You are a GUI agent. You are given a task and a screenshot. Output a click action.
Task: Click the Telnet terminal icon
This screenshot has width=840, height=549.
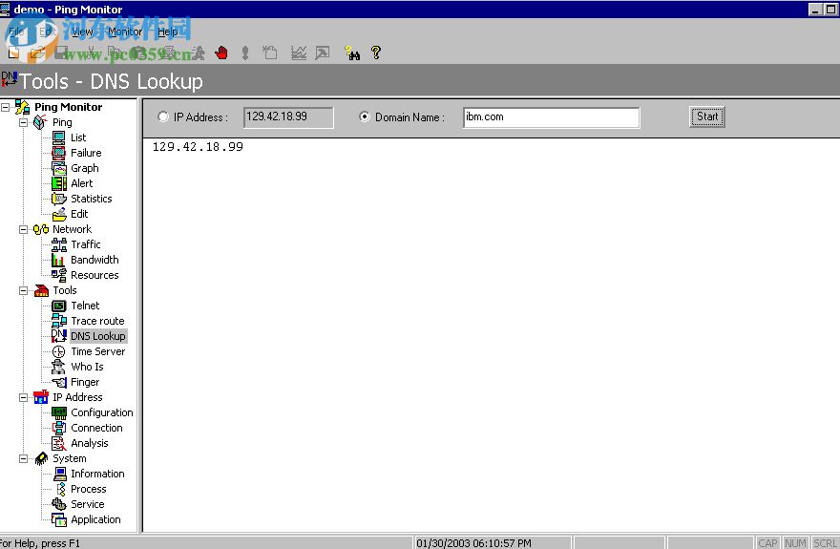59,306
